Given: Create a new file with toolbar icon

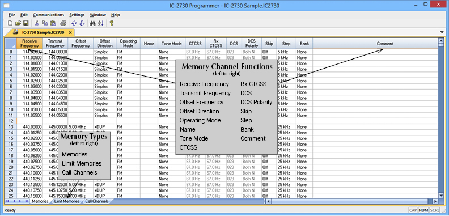Looking at the screenshot, I should click(x=10, y=23).
